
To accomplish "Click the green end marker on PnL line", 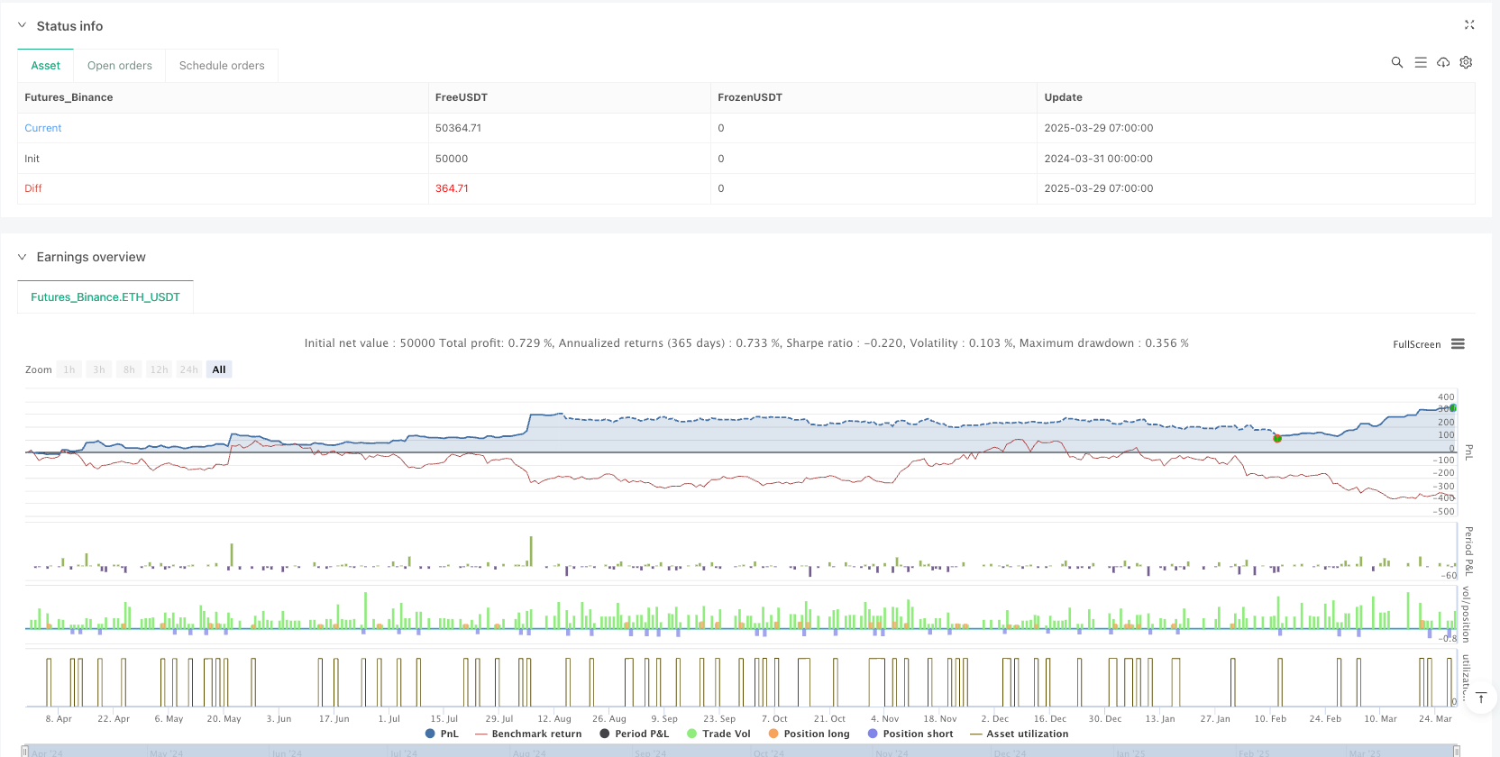I will 1452,408.
